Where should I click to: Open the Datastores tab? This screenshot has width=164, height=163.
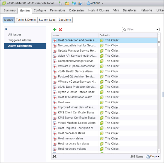pos(130,10)
